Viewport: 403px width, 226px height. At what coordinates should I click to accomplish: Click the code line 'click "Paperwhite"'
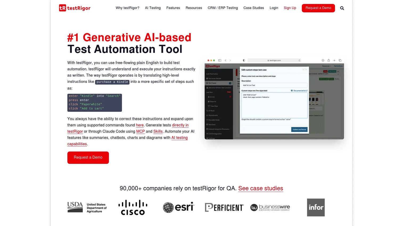pos(85,104)
